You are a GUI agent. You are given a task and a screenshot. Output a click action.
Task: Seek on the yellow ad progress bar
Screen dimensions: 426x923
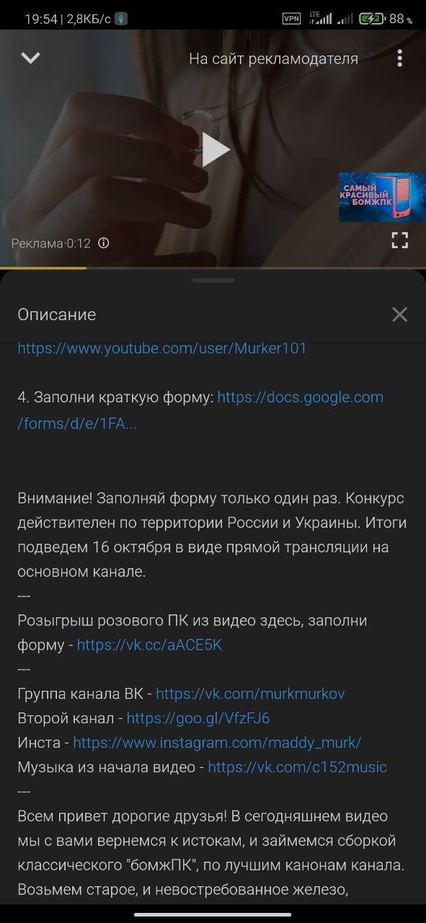pos(213,268)
